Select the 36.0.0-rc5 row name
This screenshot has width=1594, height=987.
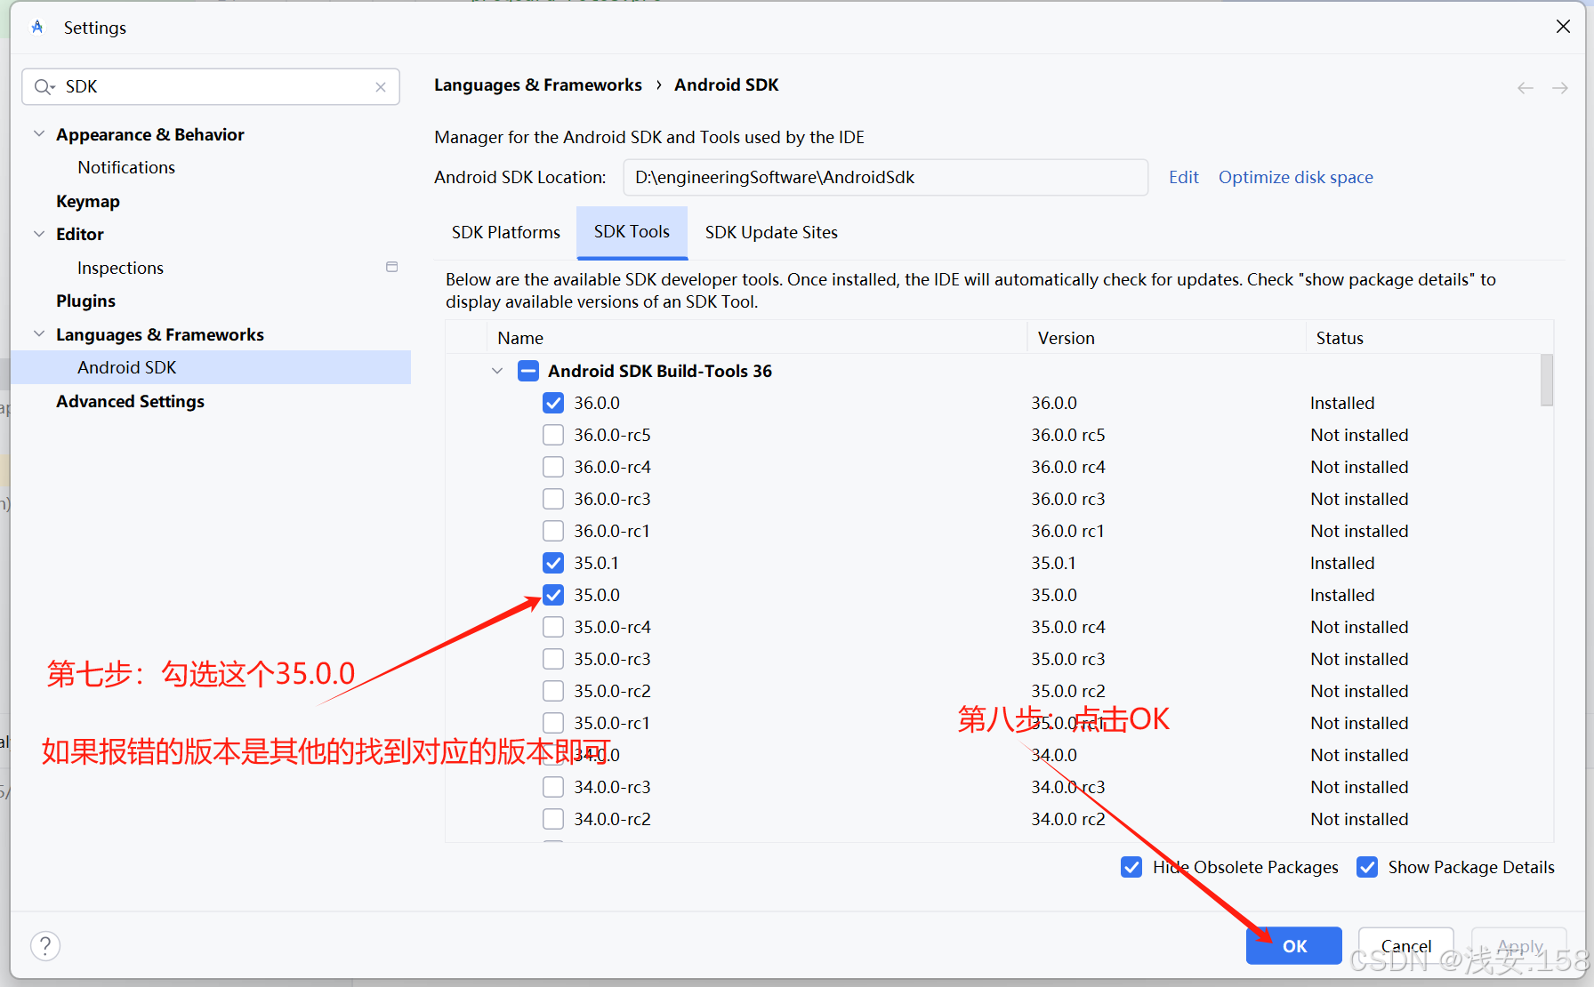coord(612,435)
